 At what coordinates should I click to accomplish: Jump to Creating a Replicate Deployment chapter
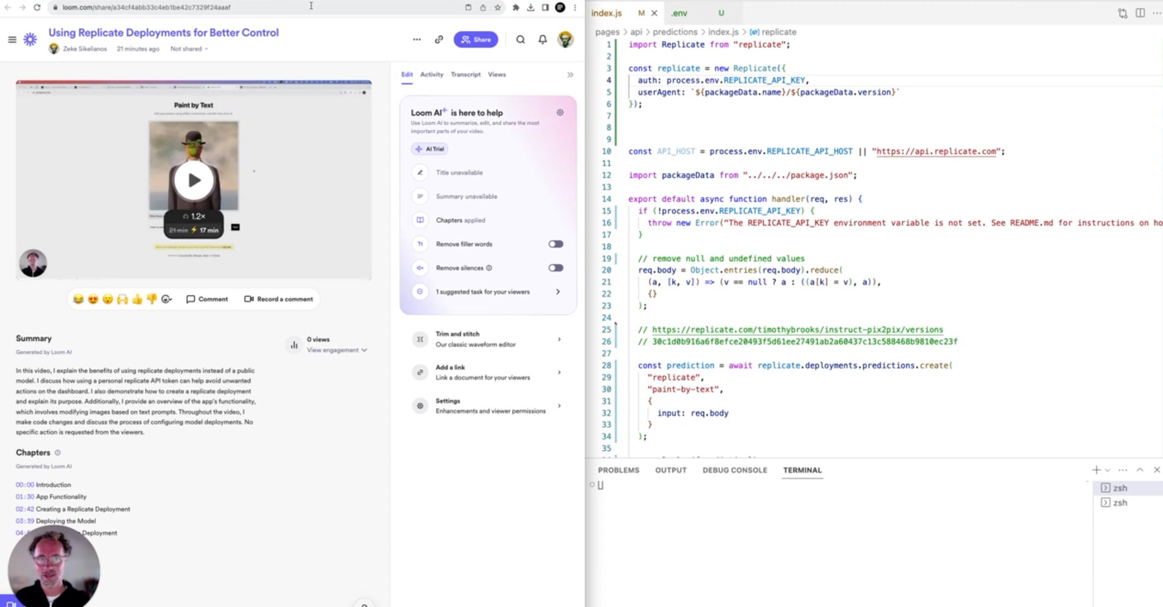(73, 509)
